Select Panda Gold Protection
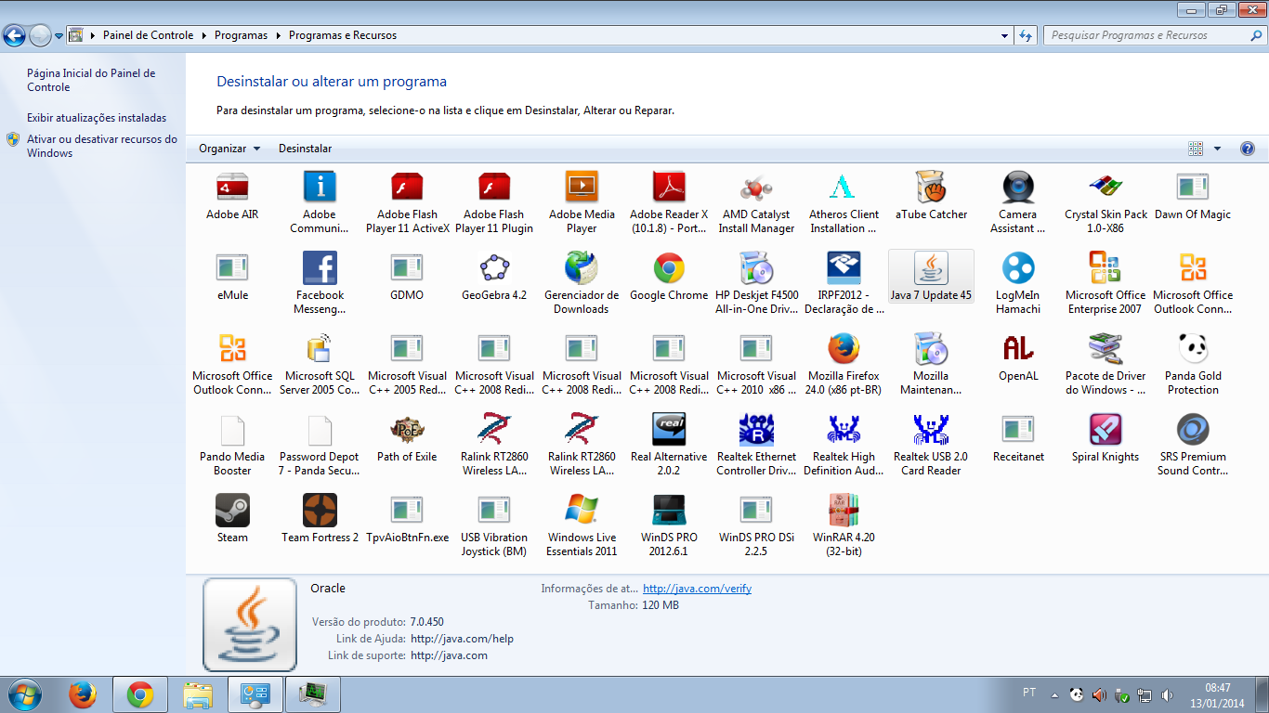This screenshot has width=1269, height=713. pyautogui.click(x=1193, y=364)
